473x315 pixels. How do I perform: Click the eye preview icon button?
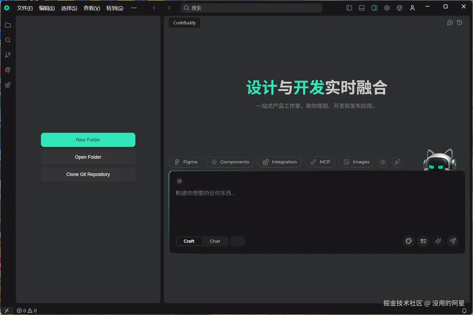pyautogui.click(x=383, y=162)
